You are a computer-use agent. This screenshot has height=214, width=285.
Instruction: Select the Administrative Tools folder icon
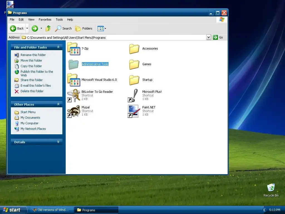point(73,64)
